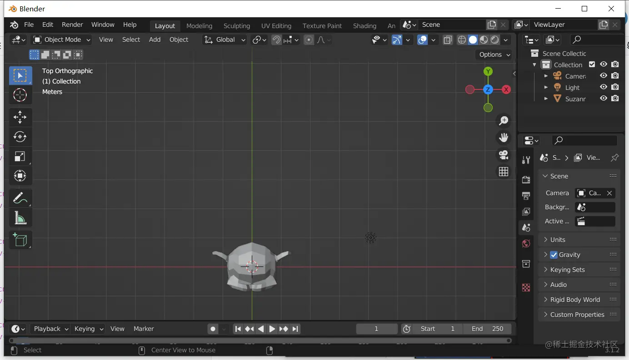Switch to the UV Editing workspace
The image size is (629, 360).
(x=276, y=26)
